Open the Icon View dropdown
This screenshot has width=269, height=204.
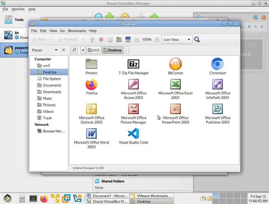(177, 40)
